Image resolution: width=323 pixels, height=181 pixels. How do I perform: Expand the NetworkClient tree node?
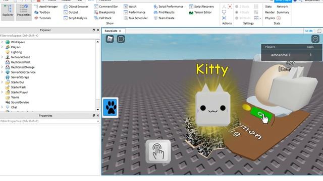(2, 57)
